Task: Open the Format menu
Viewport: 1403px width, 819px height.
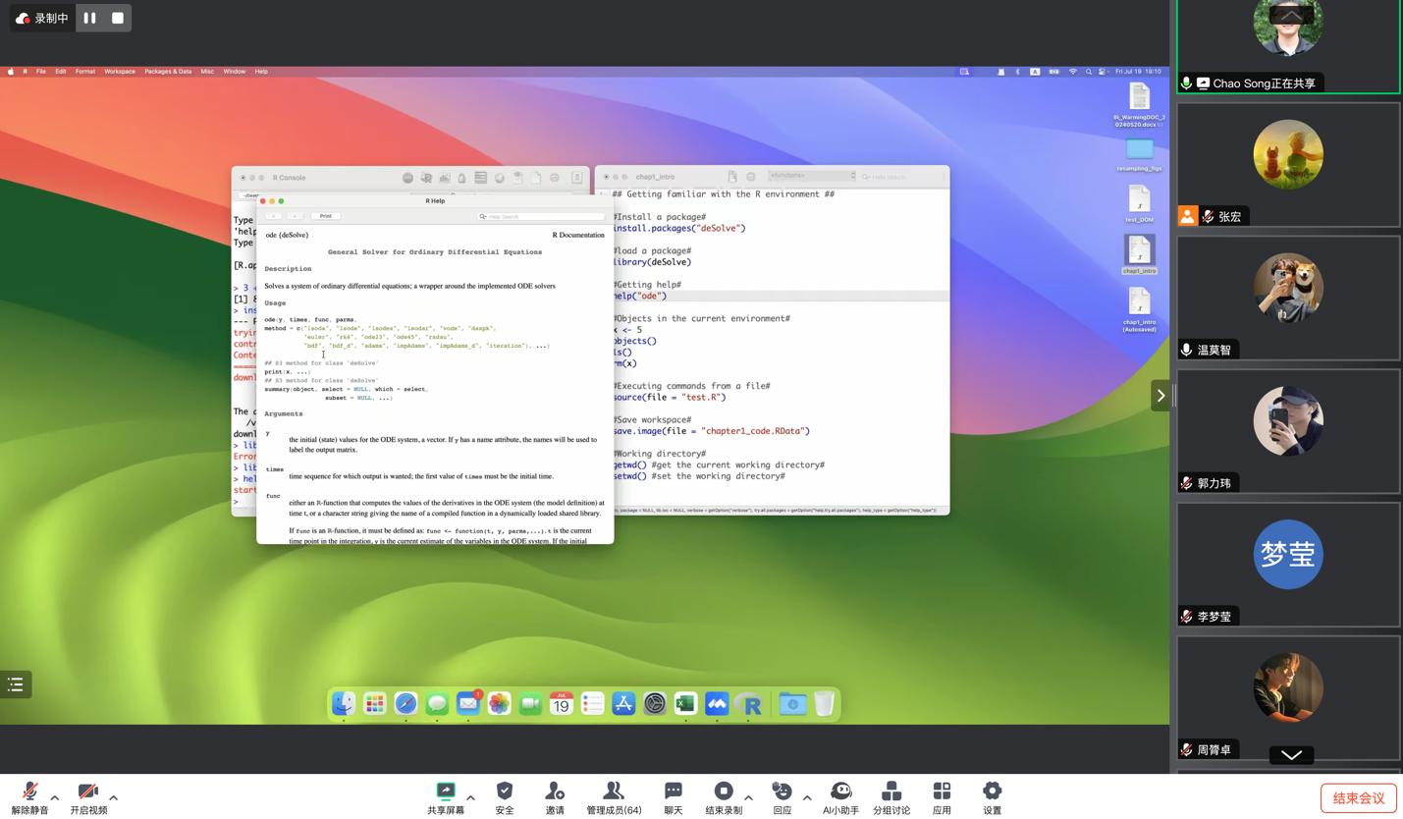Action: 85,72
